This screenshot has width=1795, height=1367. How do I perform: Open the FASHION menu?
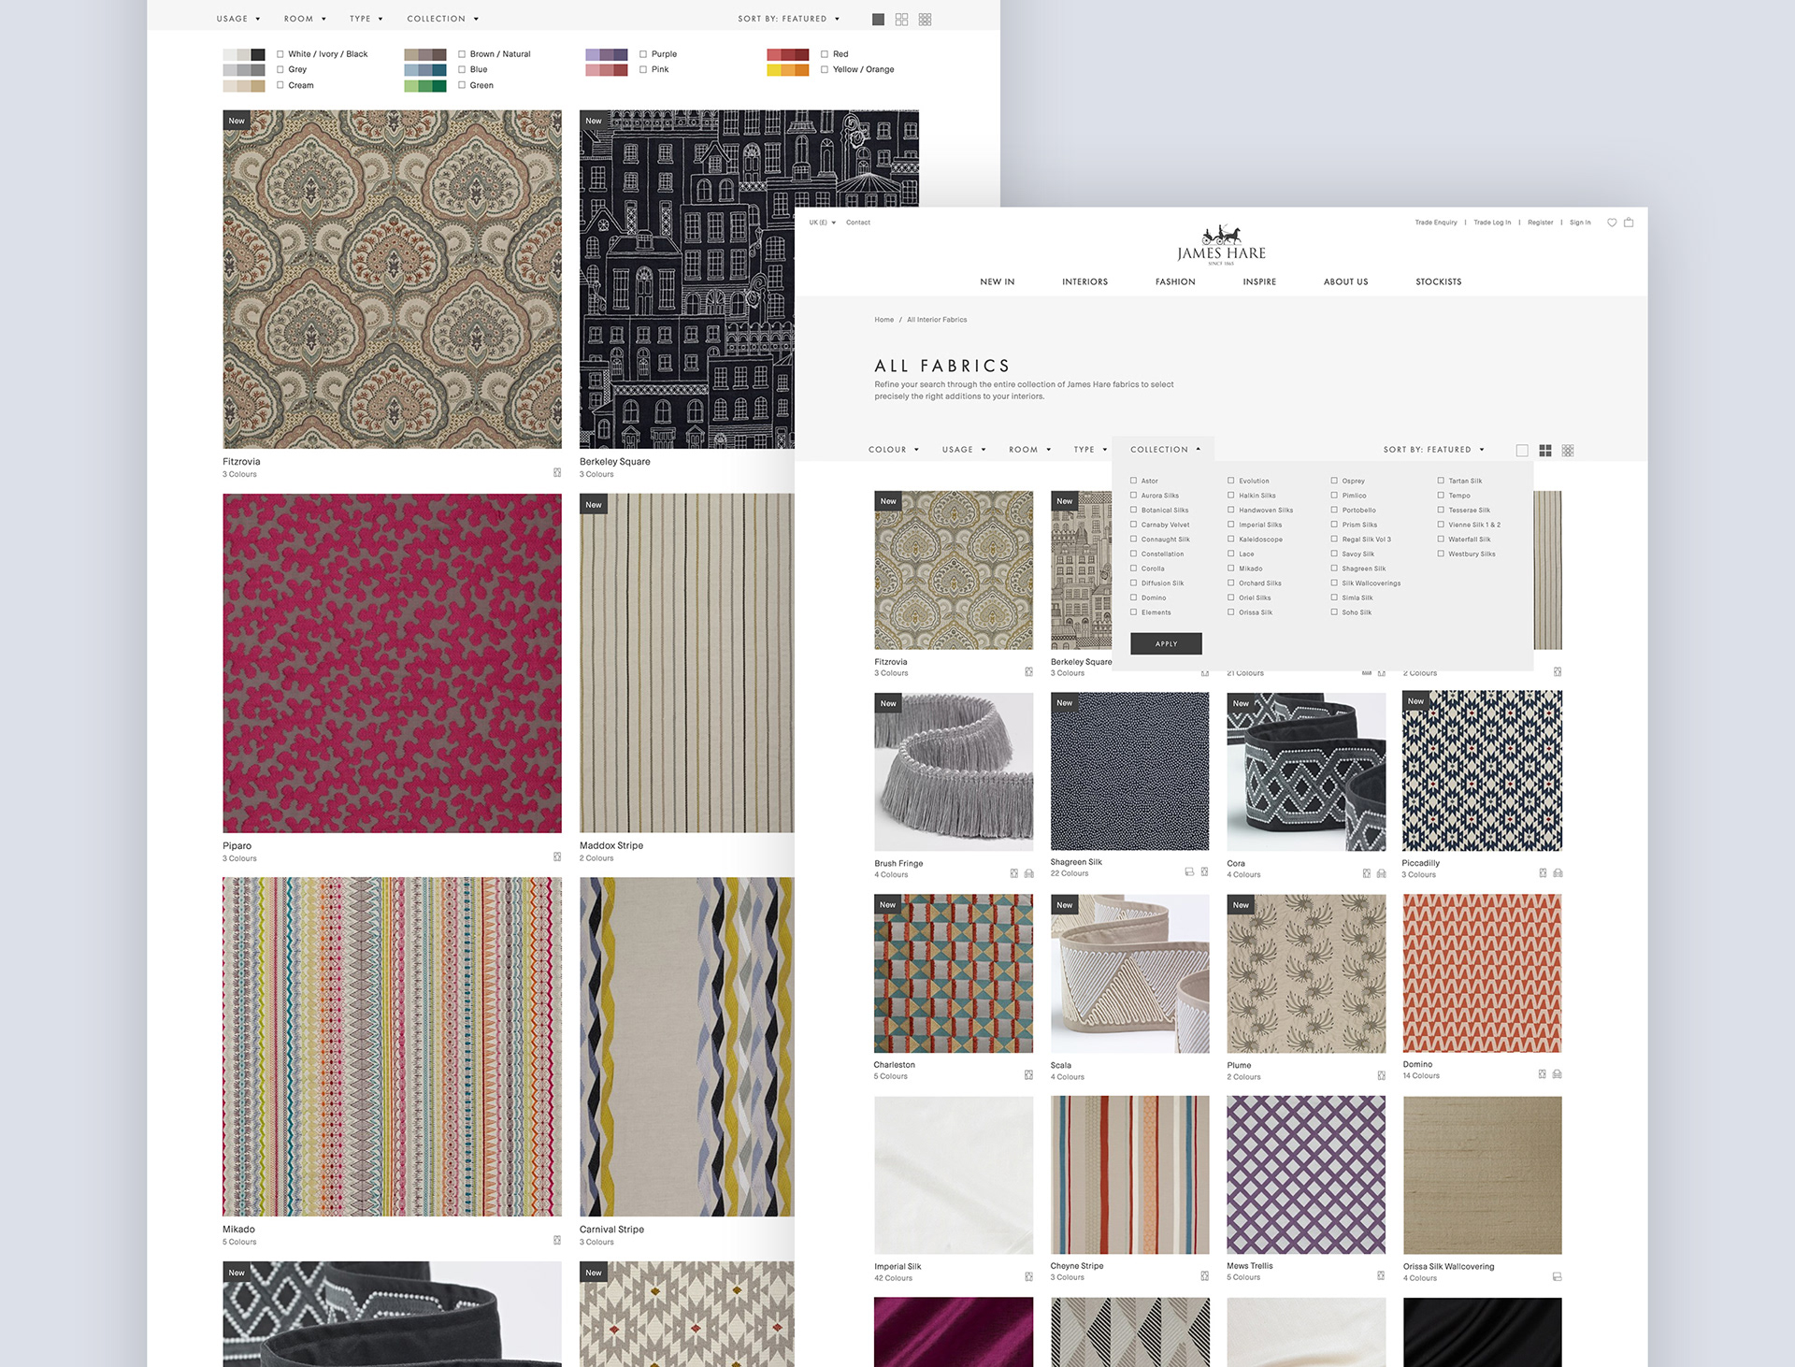pyautogui.click(x=1175, y=281)
